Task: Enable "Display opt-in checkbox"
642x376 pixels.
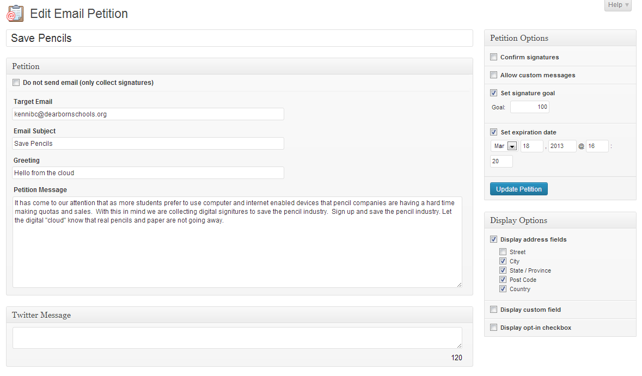Action: [493, 327]
